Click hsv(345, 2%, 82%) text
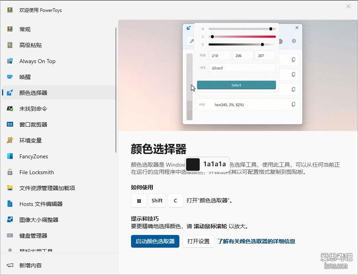The image size is (358, 275). 229,105
